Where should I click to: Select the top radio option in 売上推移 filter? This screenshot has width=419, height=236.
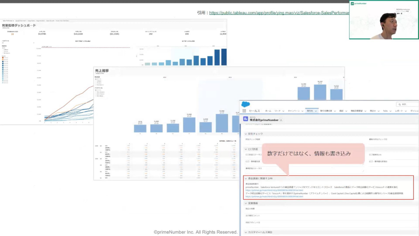pos(95,79)
